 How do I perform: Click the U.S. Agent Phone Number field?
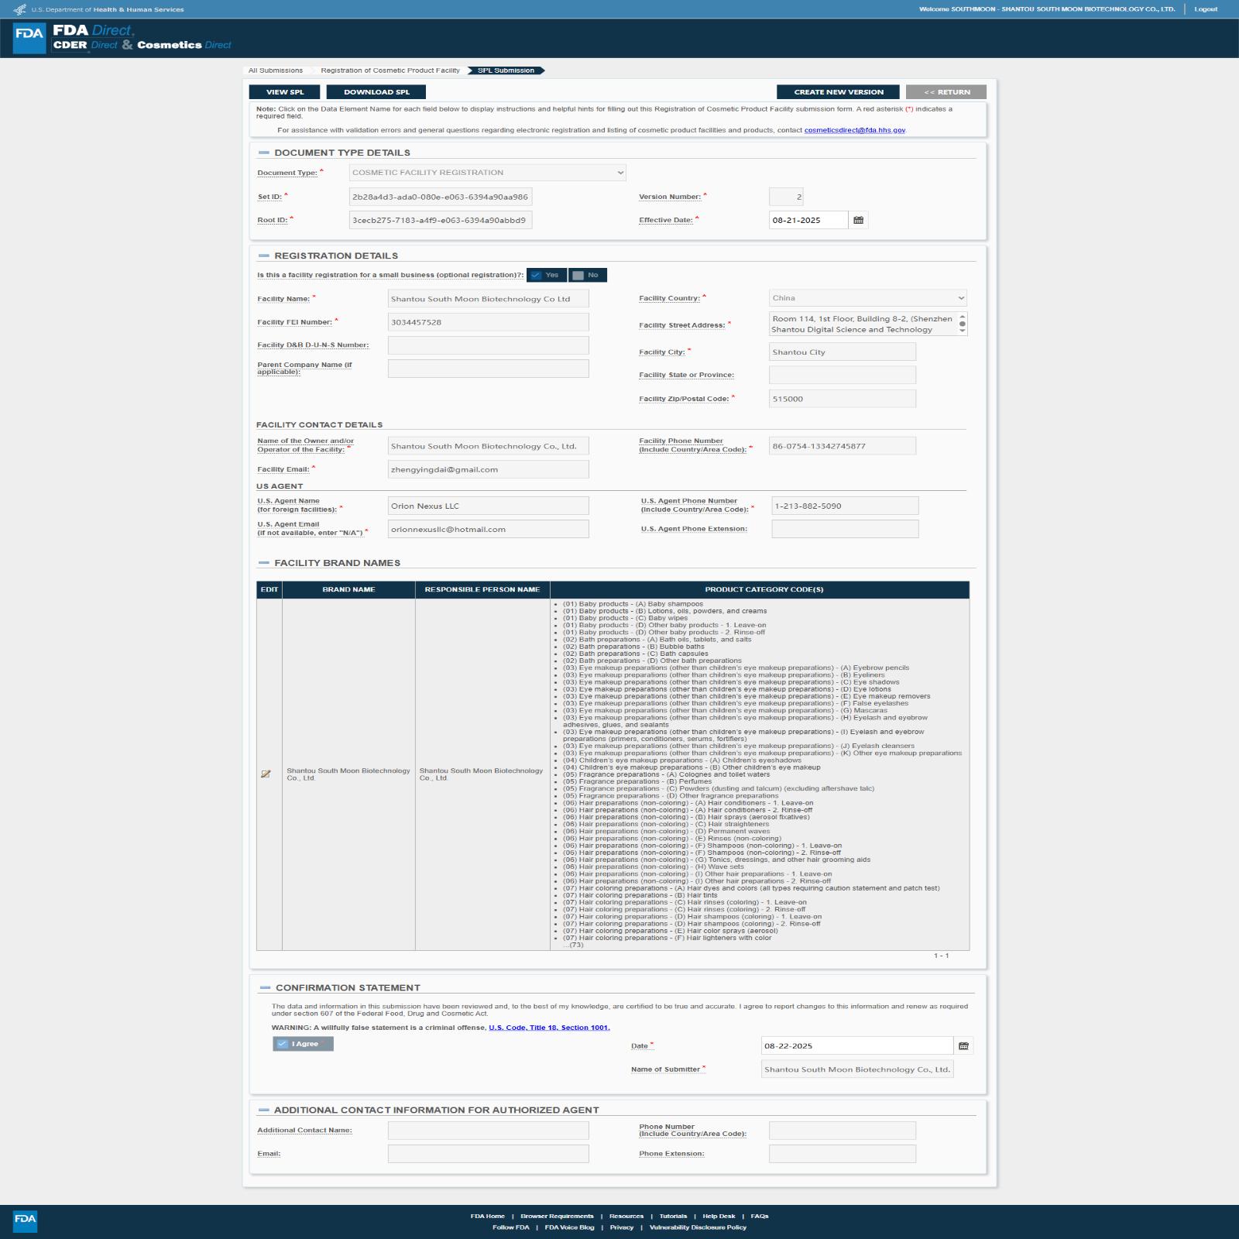(x=846, y=506)
